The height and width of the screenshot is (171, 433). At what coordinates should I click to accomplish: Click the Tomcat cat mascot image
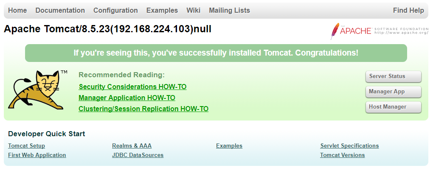[37, 90]
